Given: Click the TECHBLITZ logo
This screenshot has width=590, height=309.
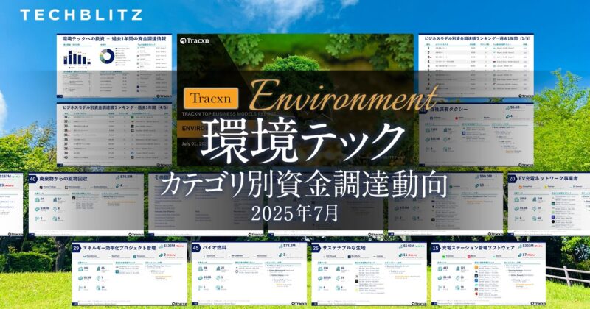Looking at the screenshot, I should 81,15.
